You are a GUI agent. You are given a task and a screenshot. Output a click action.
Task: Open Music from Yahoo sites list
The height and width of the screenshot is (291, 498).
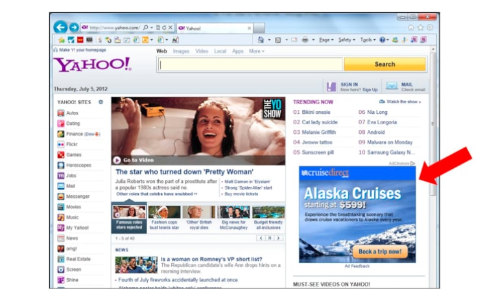(72, 217)
